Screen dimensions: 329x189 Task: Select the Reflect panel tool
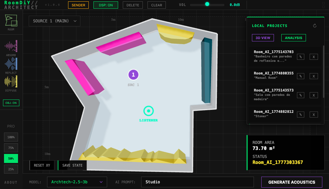(11, 64)
